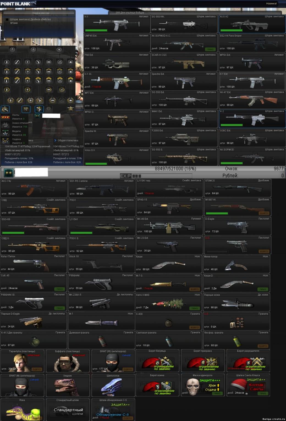Select AK SOPMOD K.C. rifle
286x421 pixels.
184,43
